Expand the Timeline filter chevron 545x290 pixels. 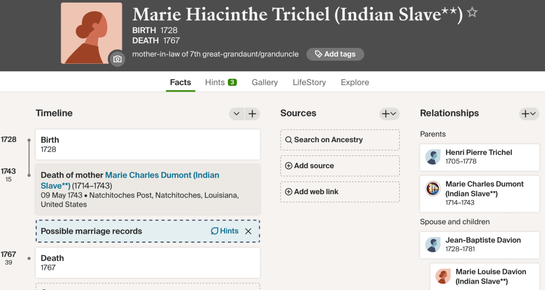(x=237, y=113)
